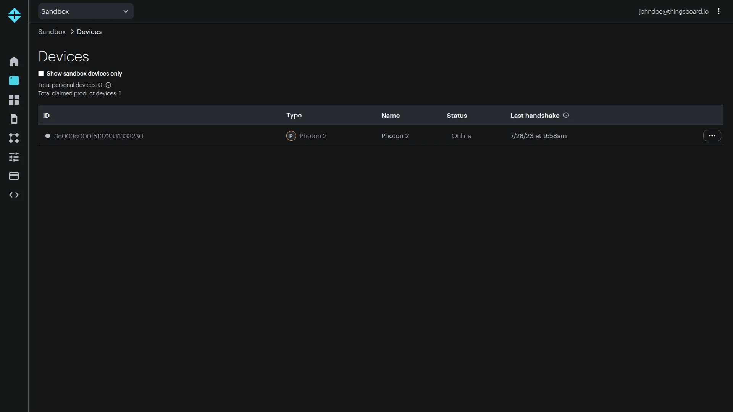The image size is (733, 412).
Task: Click the Photon 2 device name cell
Action: (395, 136)
